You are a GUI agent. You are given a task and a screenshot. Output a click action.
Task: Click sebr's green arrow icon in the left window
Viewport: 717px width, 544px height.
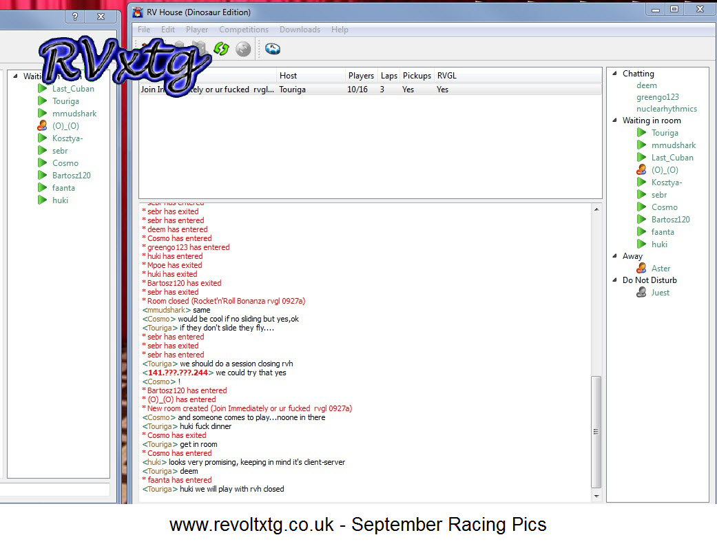[43, 150]
